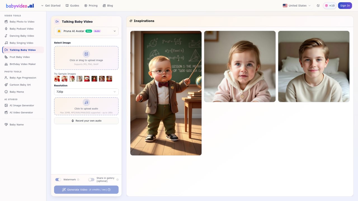Screen dimensions: 358x201
Task: Select the last sample image thumbnail
Action: 109,79
